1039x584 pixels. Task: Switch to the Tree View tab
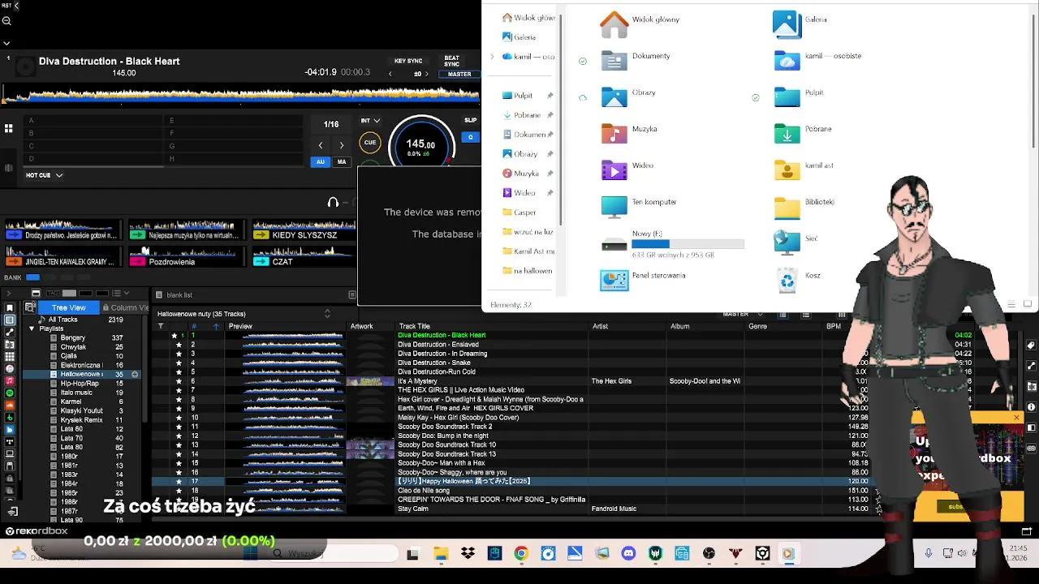coord(68,307)
